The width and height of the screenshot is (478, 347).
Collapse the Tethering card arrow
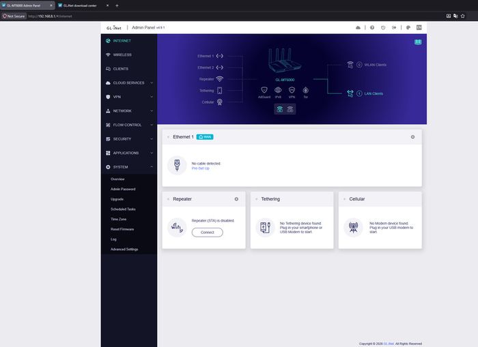(256, 199)
